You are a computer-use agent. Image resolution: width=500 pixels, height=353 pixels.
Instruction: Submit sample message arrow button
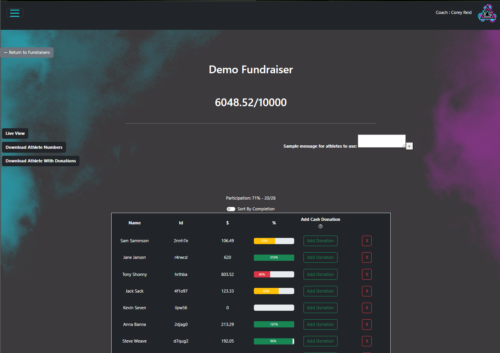click(410, 146)
